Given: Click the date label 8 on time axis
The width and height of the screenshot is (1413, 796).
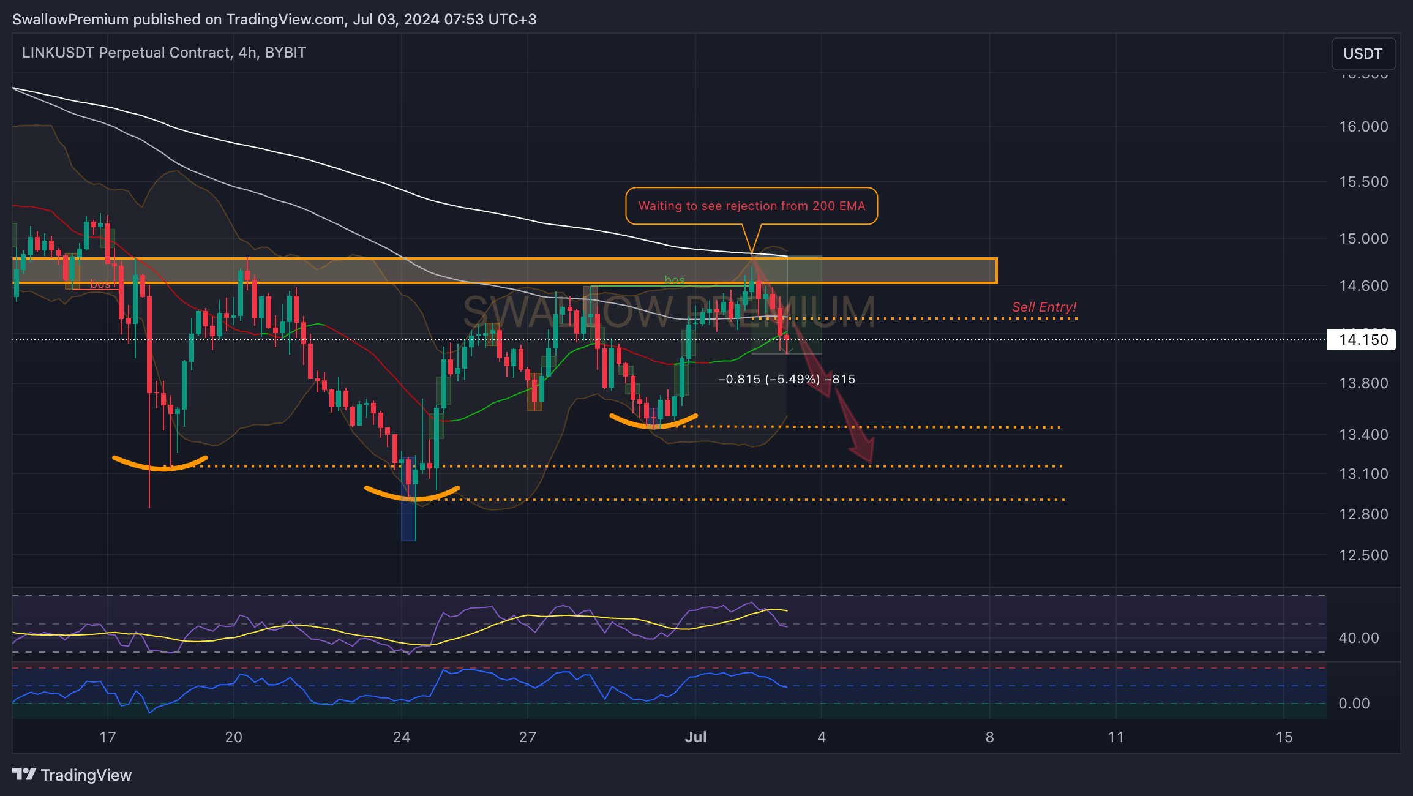Looking at the screenshot, I should [989, 737].
